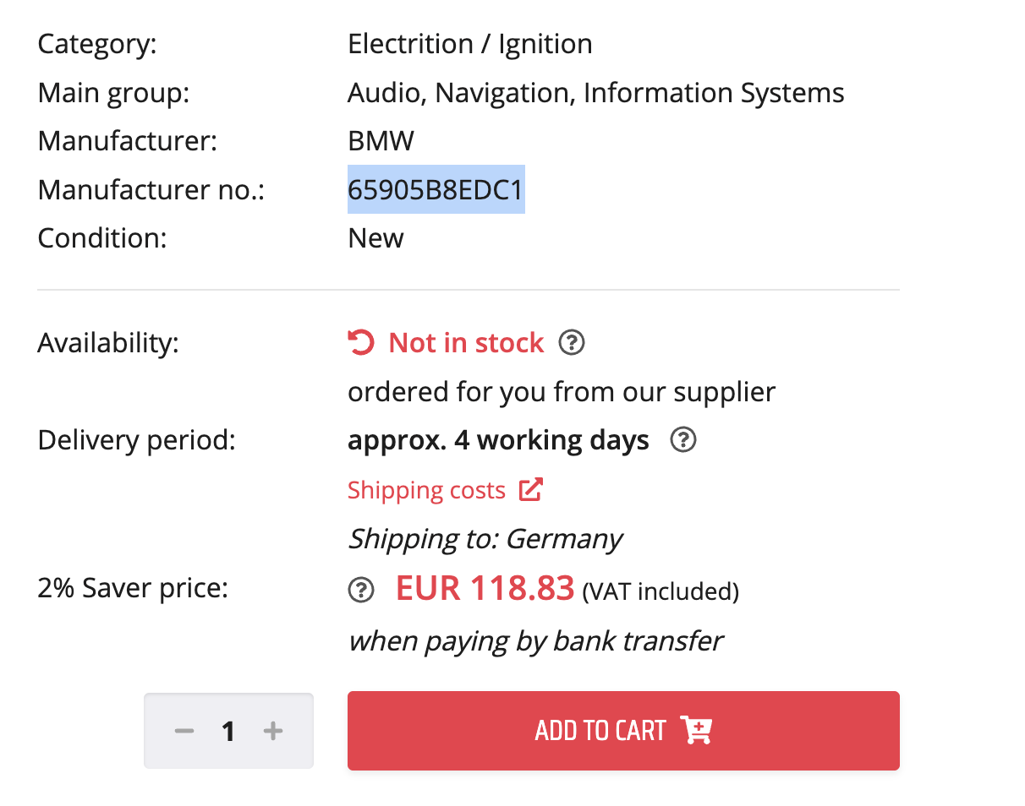Click "approx. 4 working days" delivery text
The width and height of the screenshot is (1025, 806).
pyautogui.click(x=498, y=440)
